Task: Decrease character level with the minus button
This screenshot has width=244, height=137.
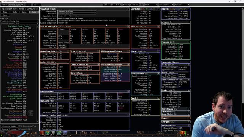Action: pyautogui.click(x=142, y=5)
